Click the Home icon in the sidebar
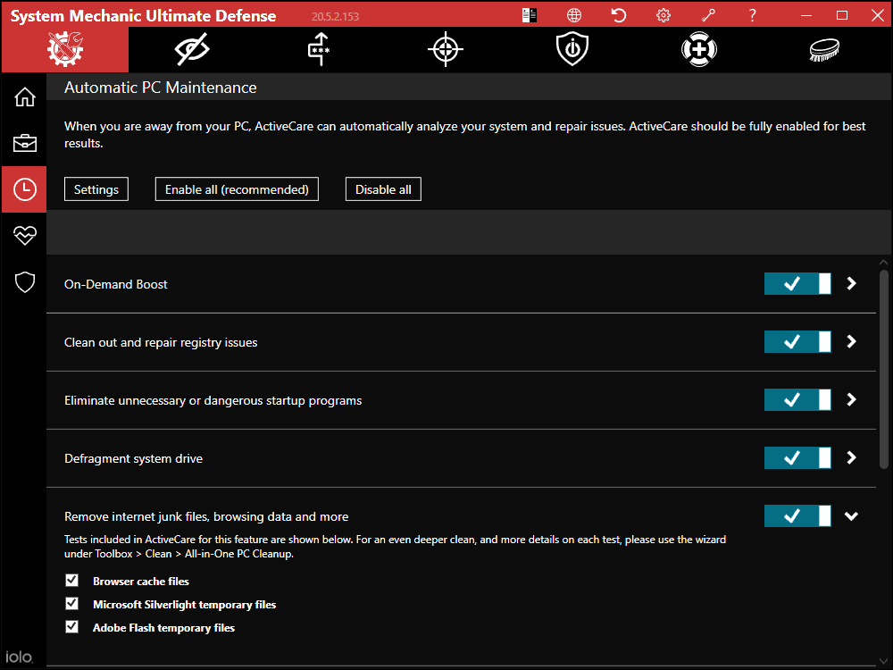 (x=24, y=96)
